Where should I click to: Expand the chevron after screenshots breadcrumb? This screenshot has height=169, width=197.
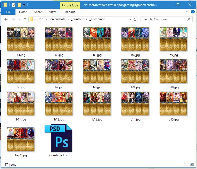pos(68,19)
